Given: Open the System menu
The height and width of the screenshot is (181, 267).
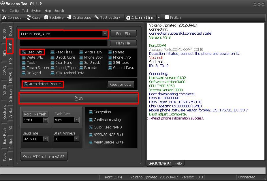Looking at the screenshot, I should click(x=36, y=11).
